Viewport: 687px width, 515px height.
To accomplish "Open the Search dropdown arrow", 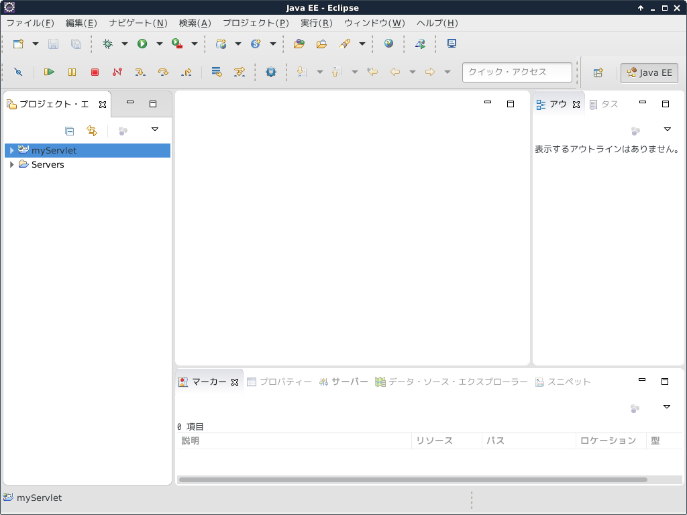I will point(362,44).
